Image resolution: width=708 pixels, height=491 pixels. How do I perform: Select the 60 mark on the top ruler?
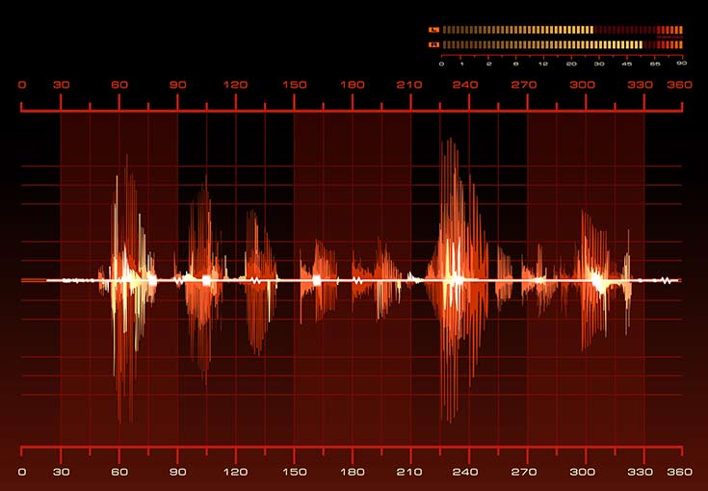click(x=119, y=85)
